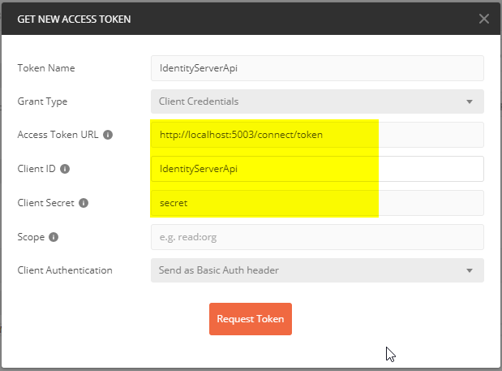Click the Token Name label
Viewport: 502px width, 371px height.
coord(46,68)
